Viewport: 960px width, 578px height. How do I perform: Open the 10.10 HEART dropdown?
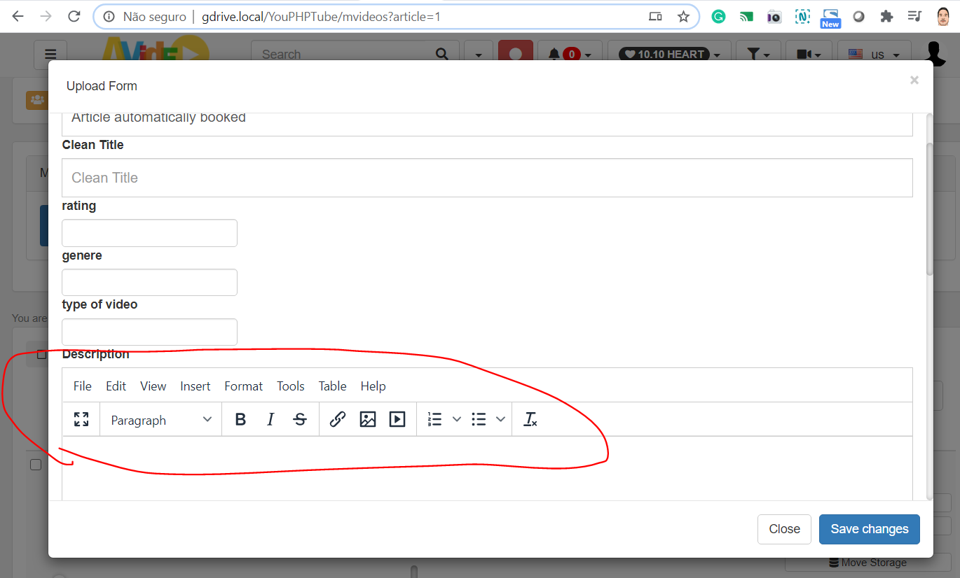pyautogui.click(x=669, y=54)
